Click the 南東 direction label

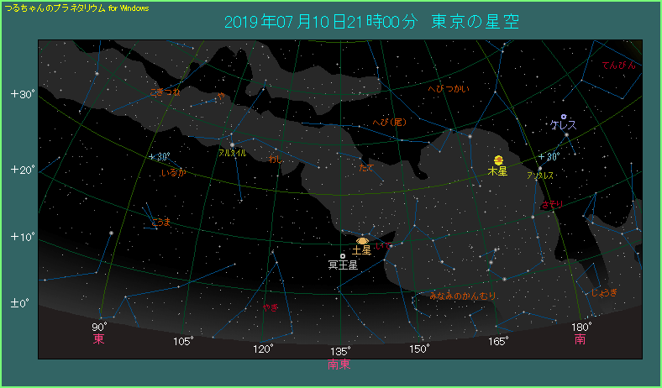click(339, 364)
